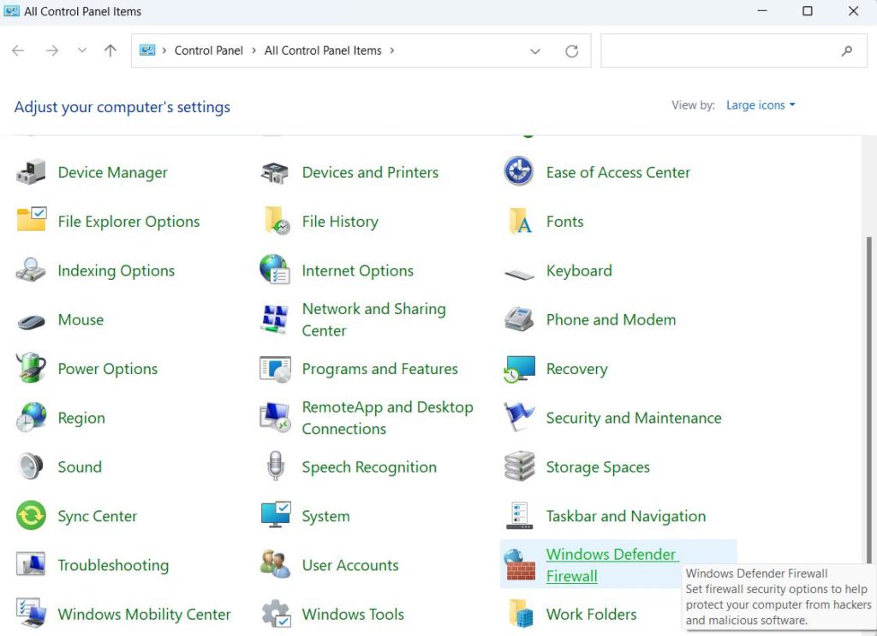Click the search magnifier icon

point(847,51)
